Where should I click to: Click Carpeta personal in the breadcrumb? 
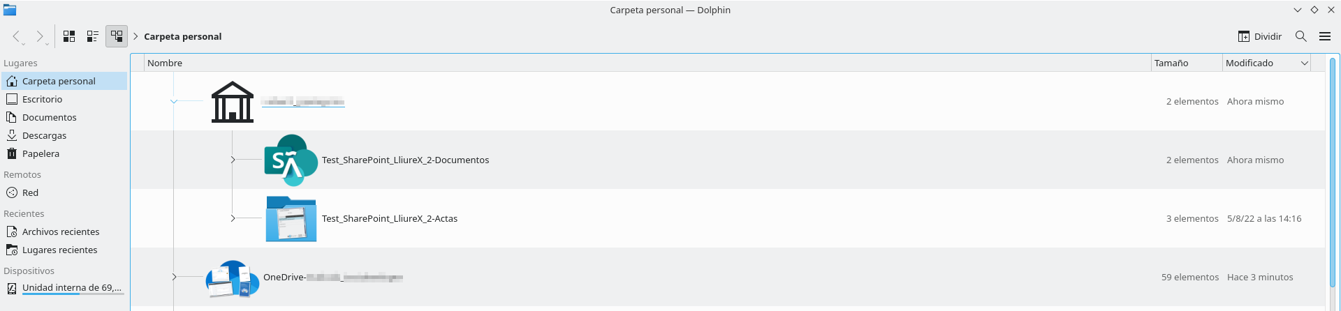tap(182, 36)
